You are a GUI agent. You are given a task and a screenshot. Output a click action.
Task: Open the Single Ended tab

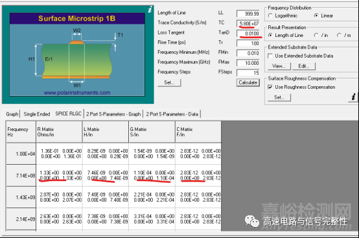coord(37,114)
